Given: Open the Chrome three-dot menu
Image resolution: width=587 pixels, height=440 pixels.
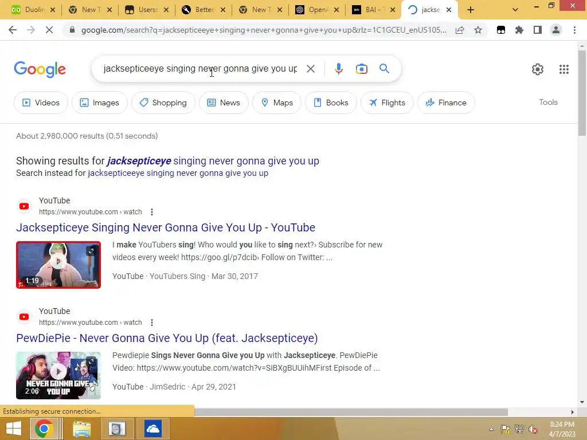Looking at the screenshot, I should click(574, 30).
